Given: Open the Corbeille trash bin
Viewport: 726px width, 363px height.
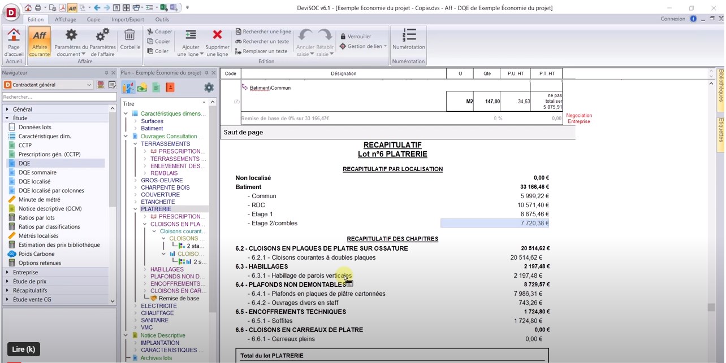Looking at the screenshot, I should [x=130, y=36].
